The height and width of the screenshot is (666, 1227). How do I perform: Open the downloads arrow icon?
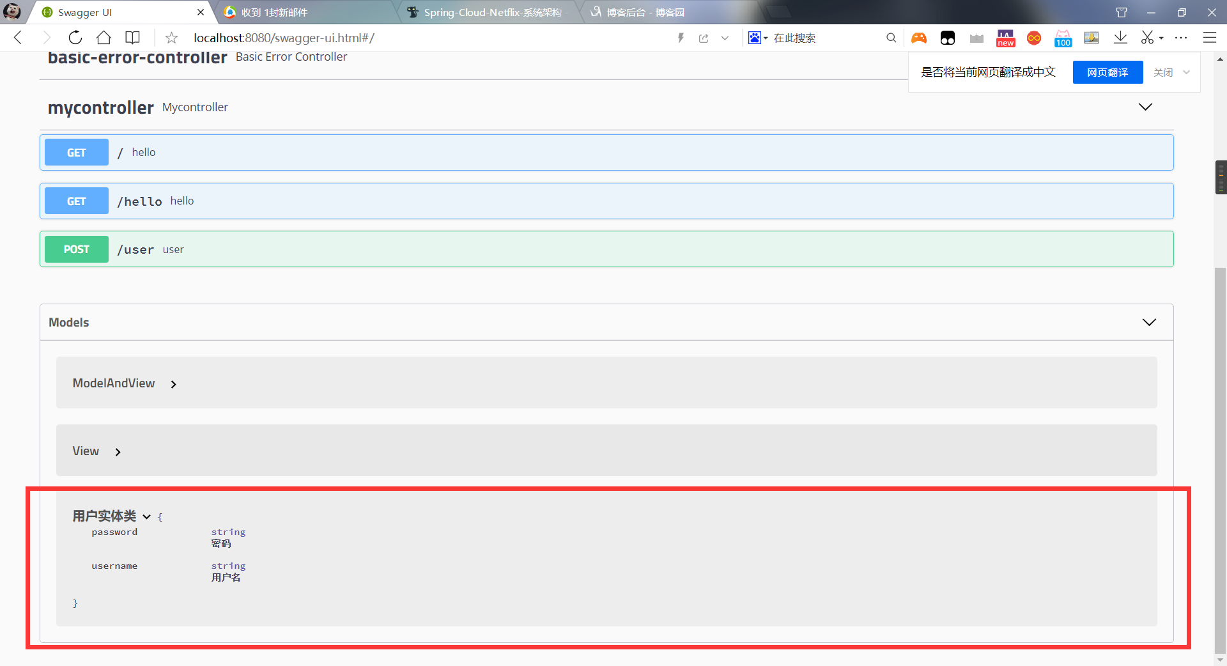point(1120,38)
